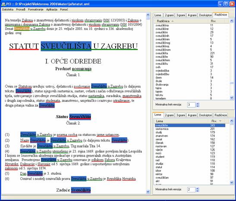
Task: Sort by Lema column header
Action: [x=182, y=121]
